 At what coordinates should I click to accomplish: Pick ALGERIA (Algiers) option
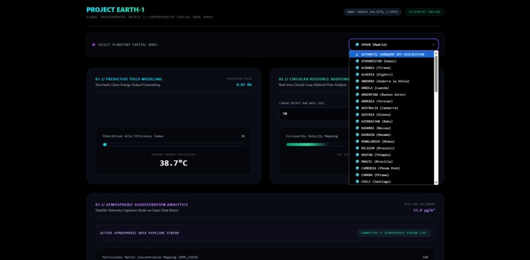(391, 74)
